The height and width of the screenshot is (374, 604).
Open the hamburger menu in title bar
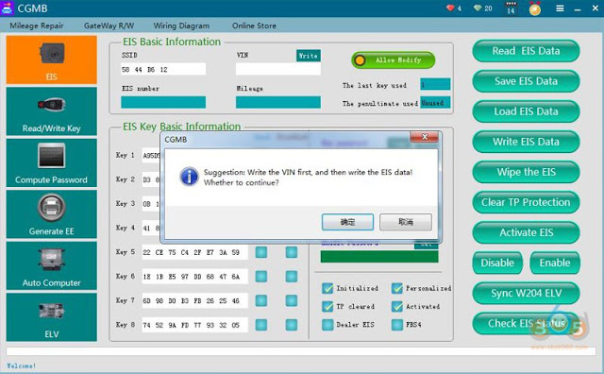(x=560, y=8)
